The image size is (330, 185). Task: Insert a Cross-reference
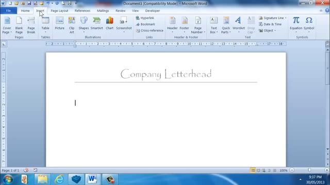tap(150, 31)
